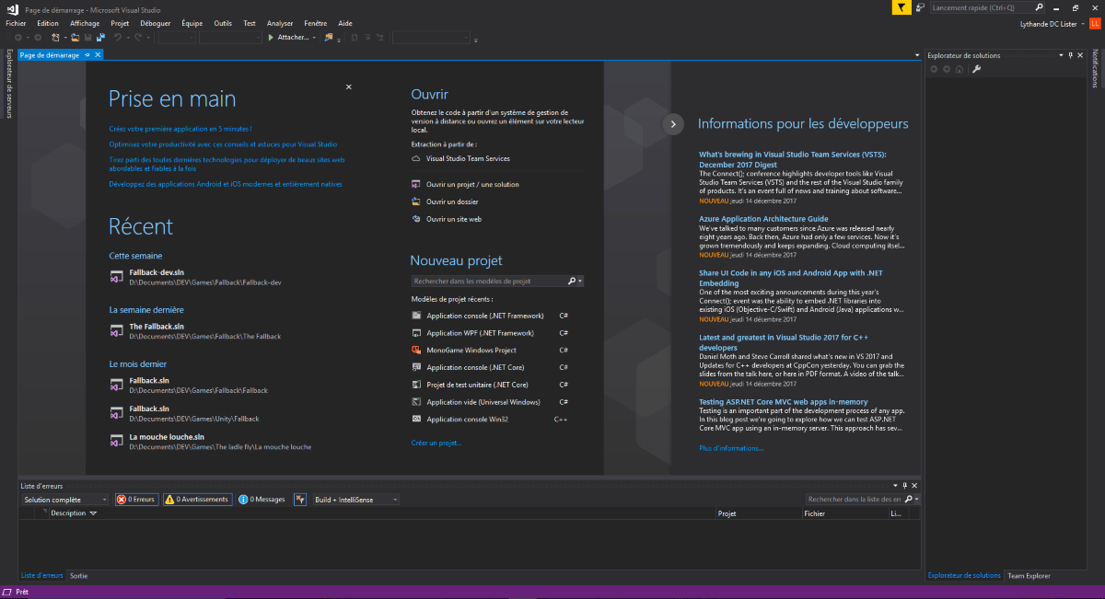Click the La mouche louche.sln solution icon
The width and height of the screenshot is (1105, 599).
[117, 441]
